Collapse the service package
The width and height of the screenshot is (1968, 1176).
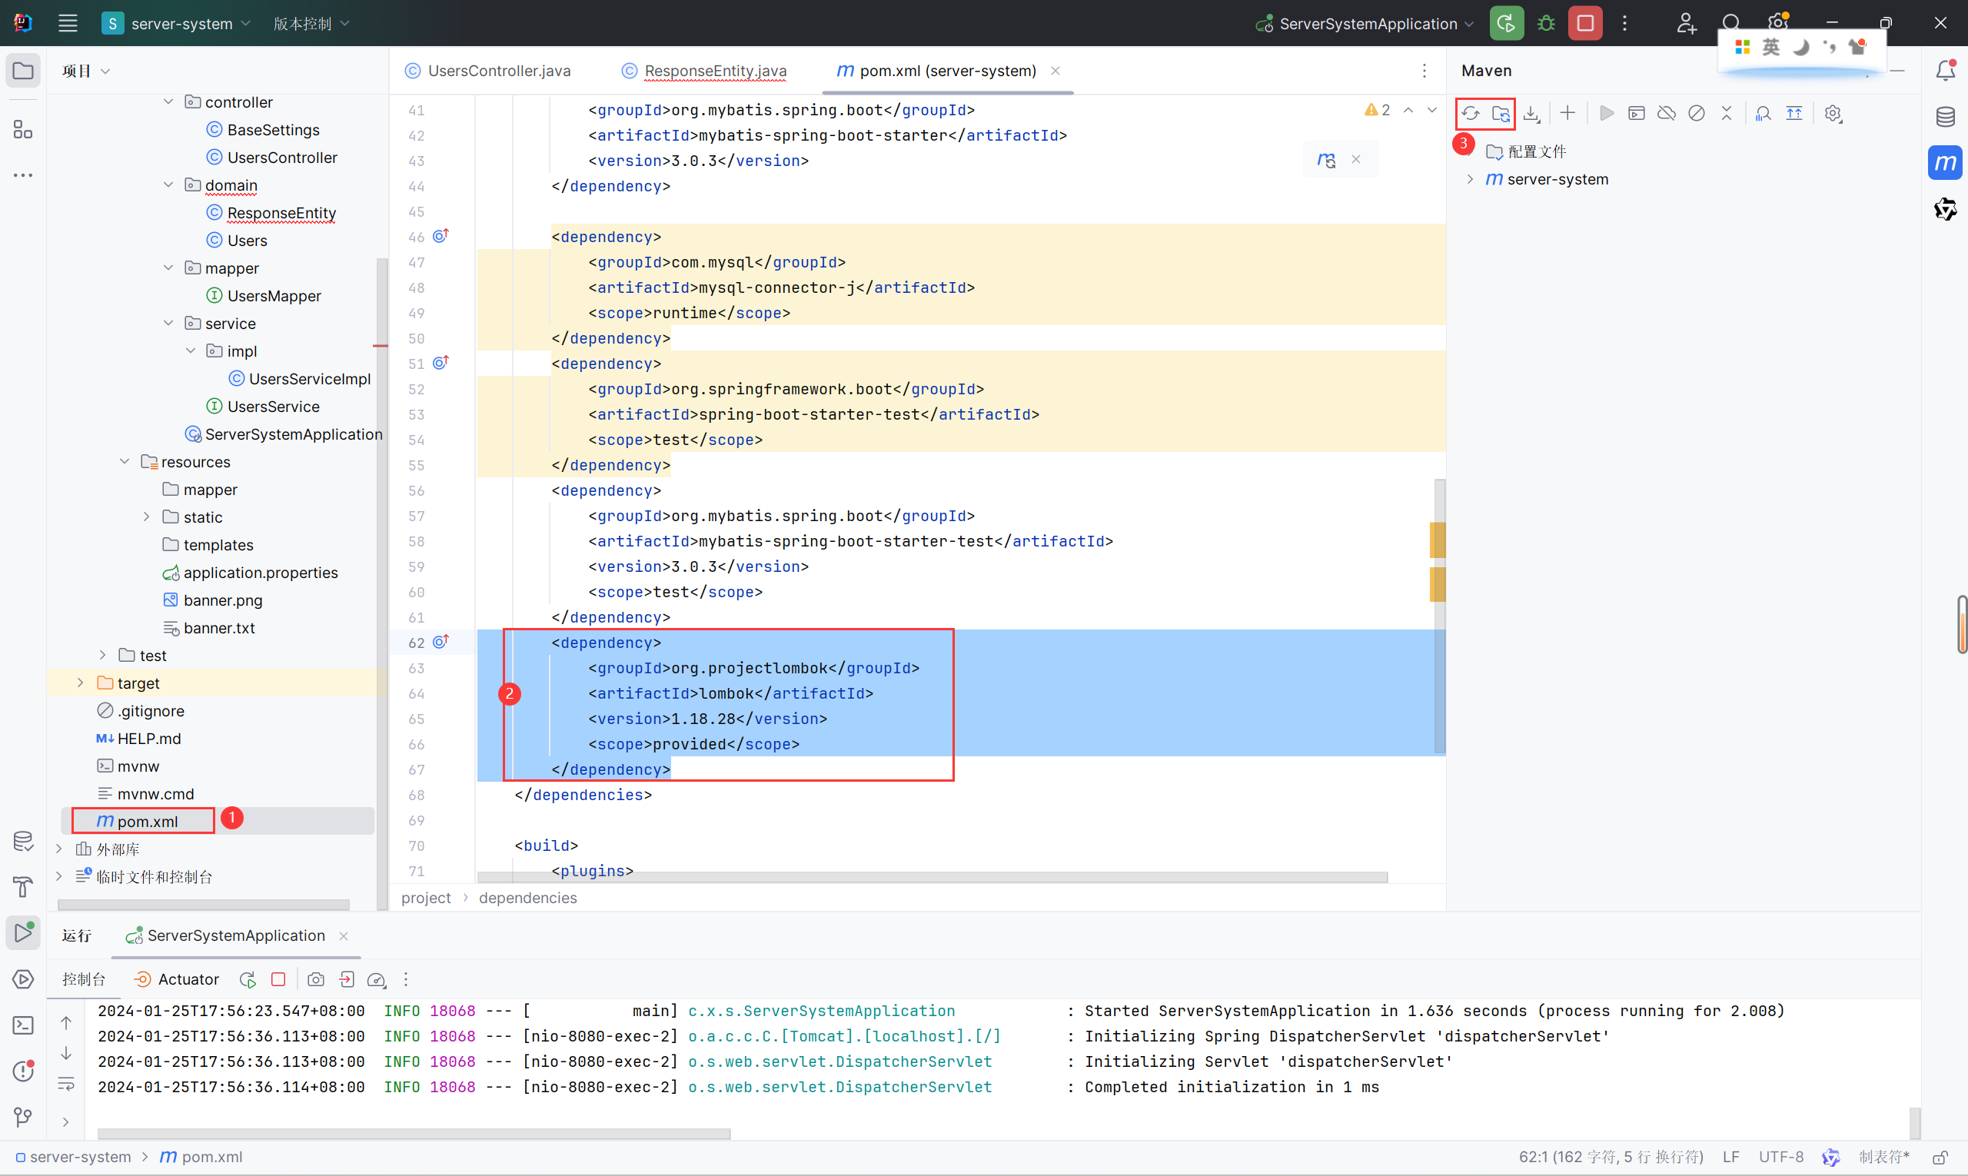coord(168,324)
